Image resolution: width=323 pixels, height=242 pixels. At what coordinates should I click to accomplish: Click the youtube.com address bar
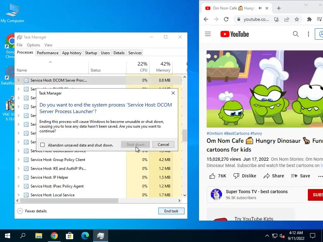point(256,19)
